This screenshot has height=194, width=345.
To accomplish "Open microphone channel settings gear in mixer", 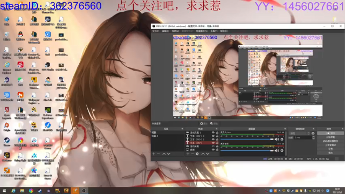I will 282,139.
